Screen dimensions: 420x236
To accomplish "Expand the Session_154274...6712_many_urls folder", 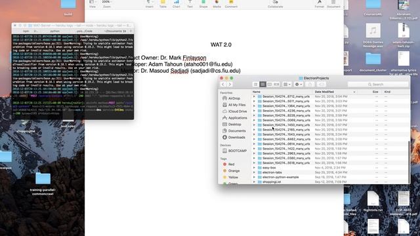I will pos(254,96).
